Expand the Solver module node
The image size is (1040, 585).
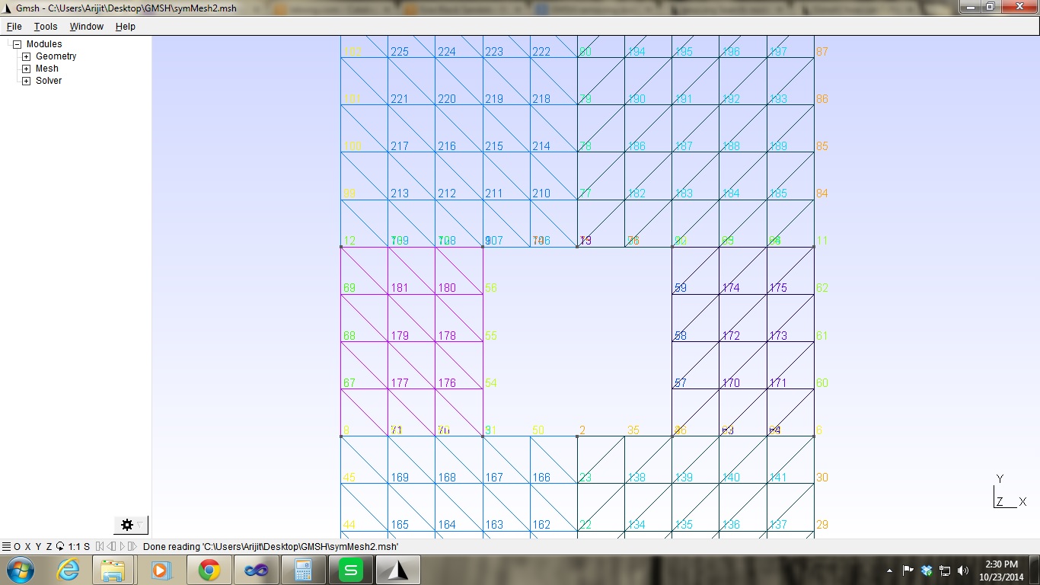pyautogui.click(x=26, y=81)
